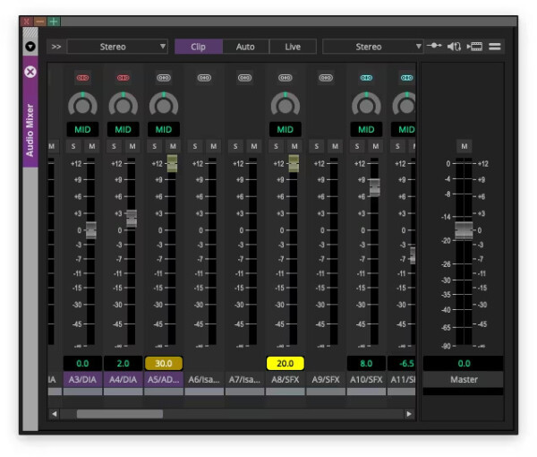This screenshot has width=537, height=457.
Task: Click the fader-line toolbar icon
Action: coord(434,46)
